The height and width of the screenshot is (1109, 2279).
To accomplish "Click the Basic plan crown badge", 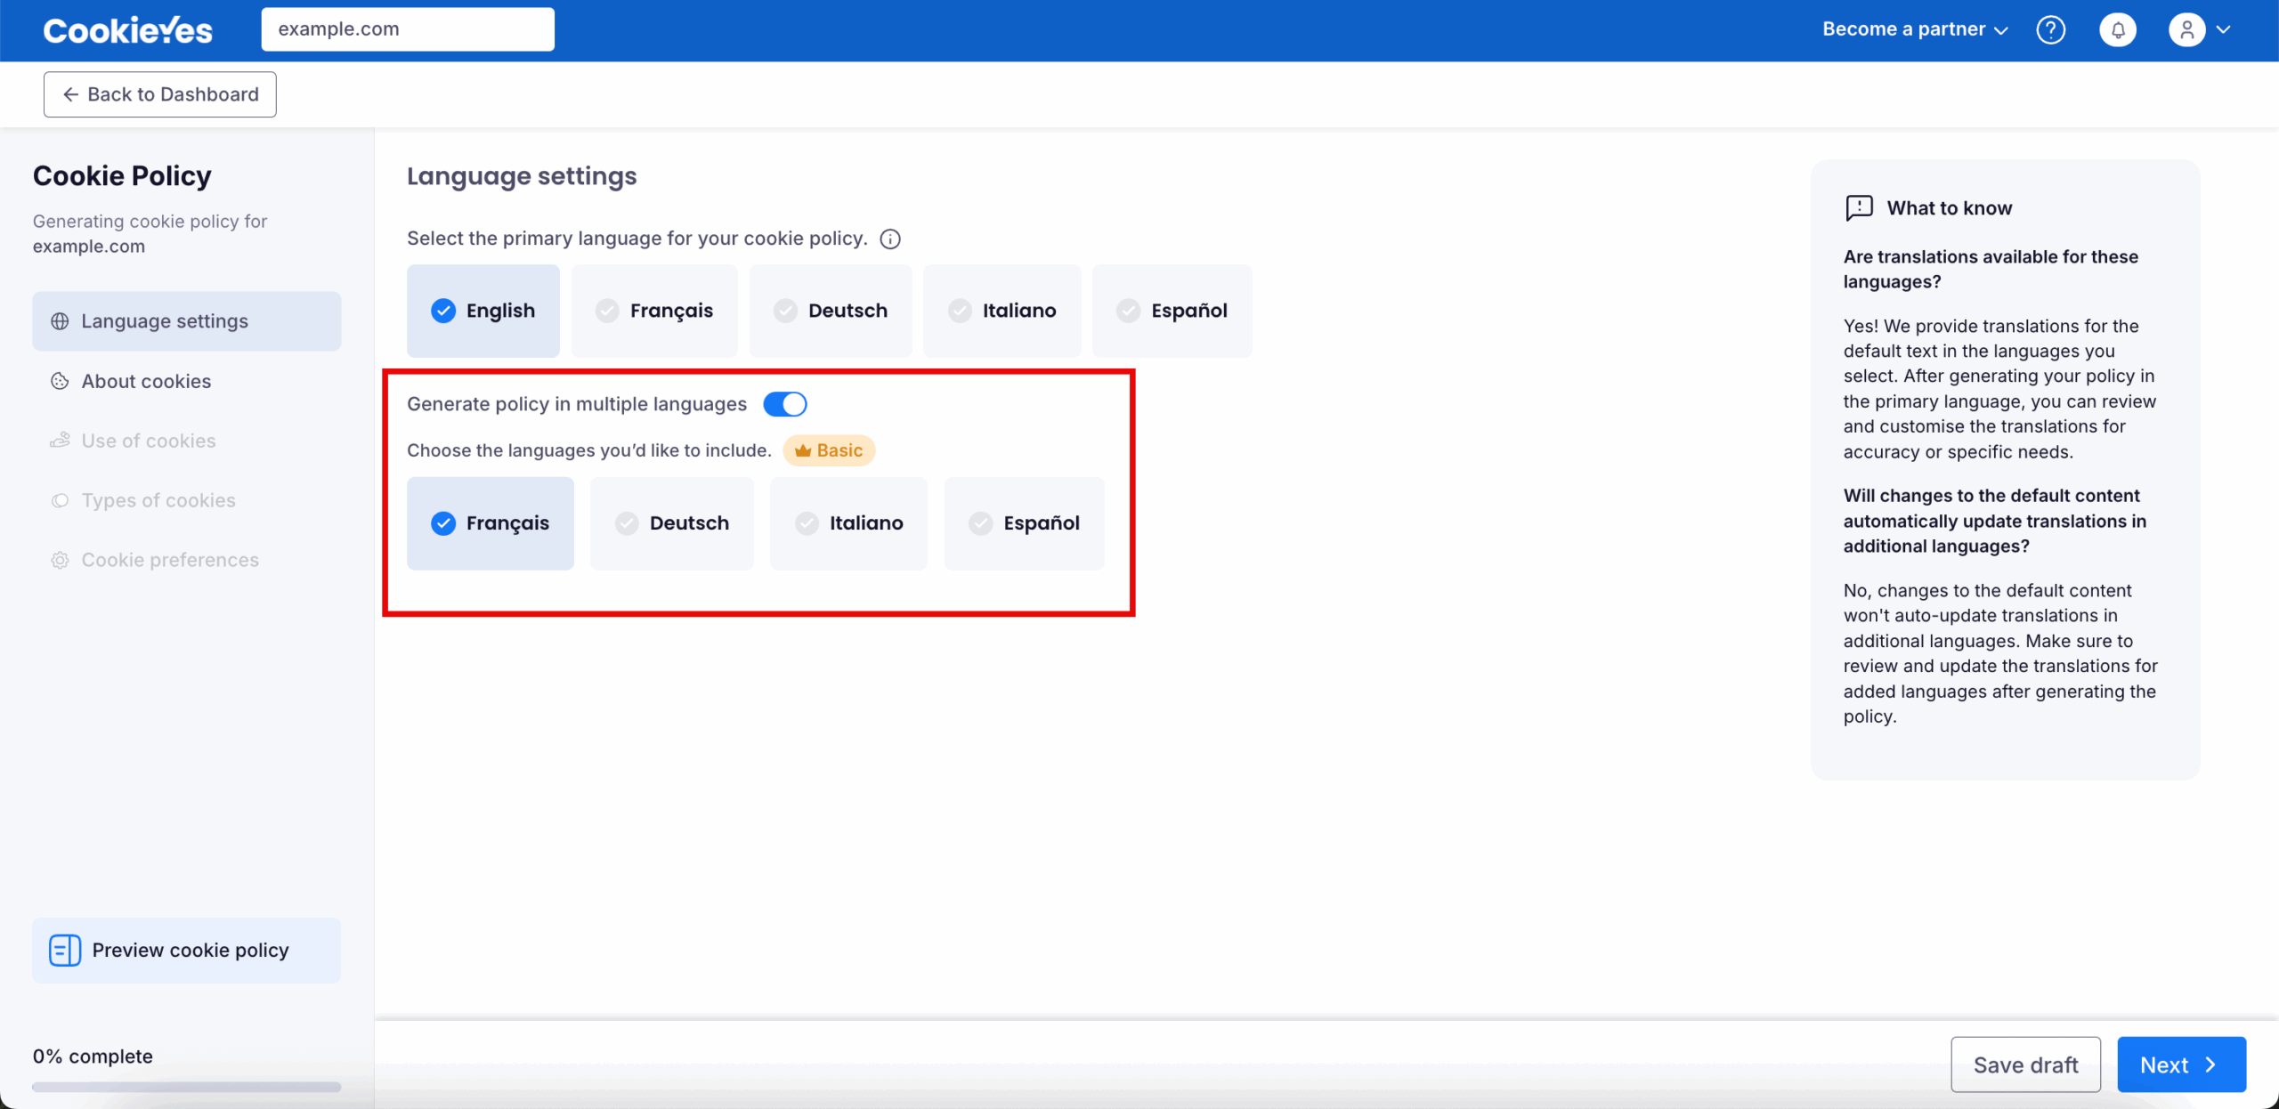I will pyautogui.click(x=829, y=450).
